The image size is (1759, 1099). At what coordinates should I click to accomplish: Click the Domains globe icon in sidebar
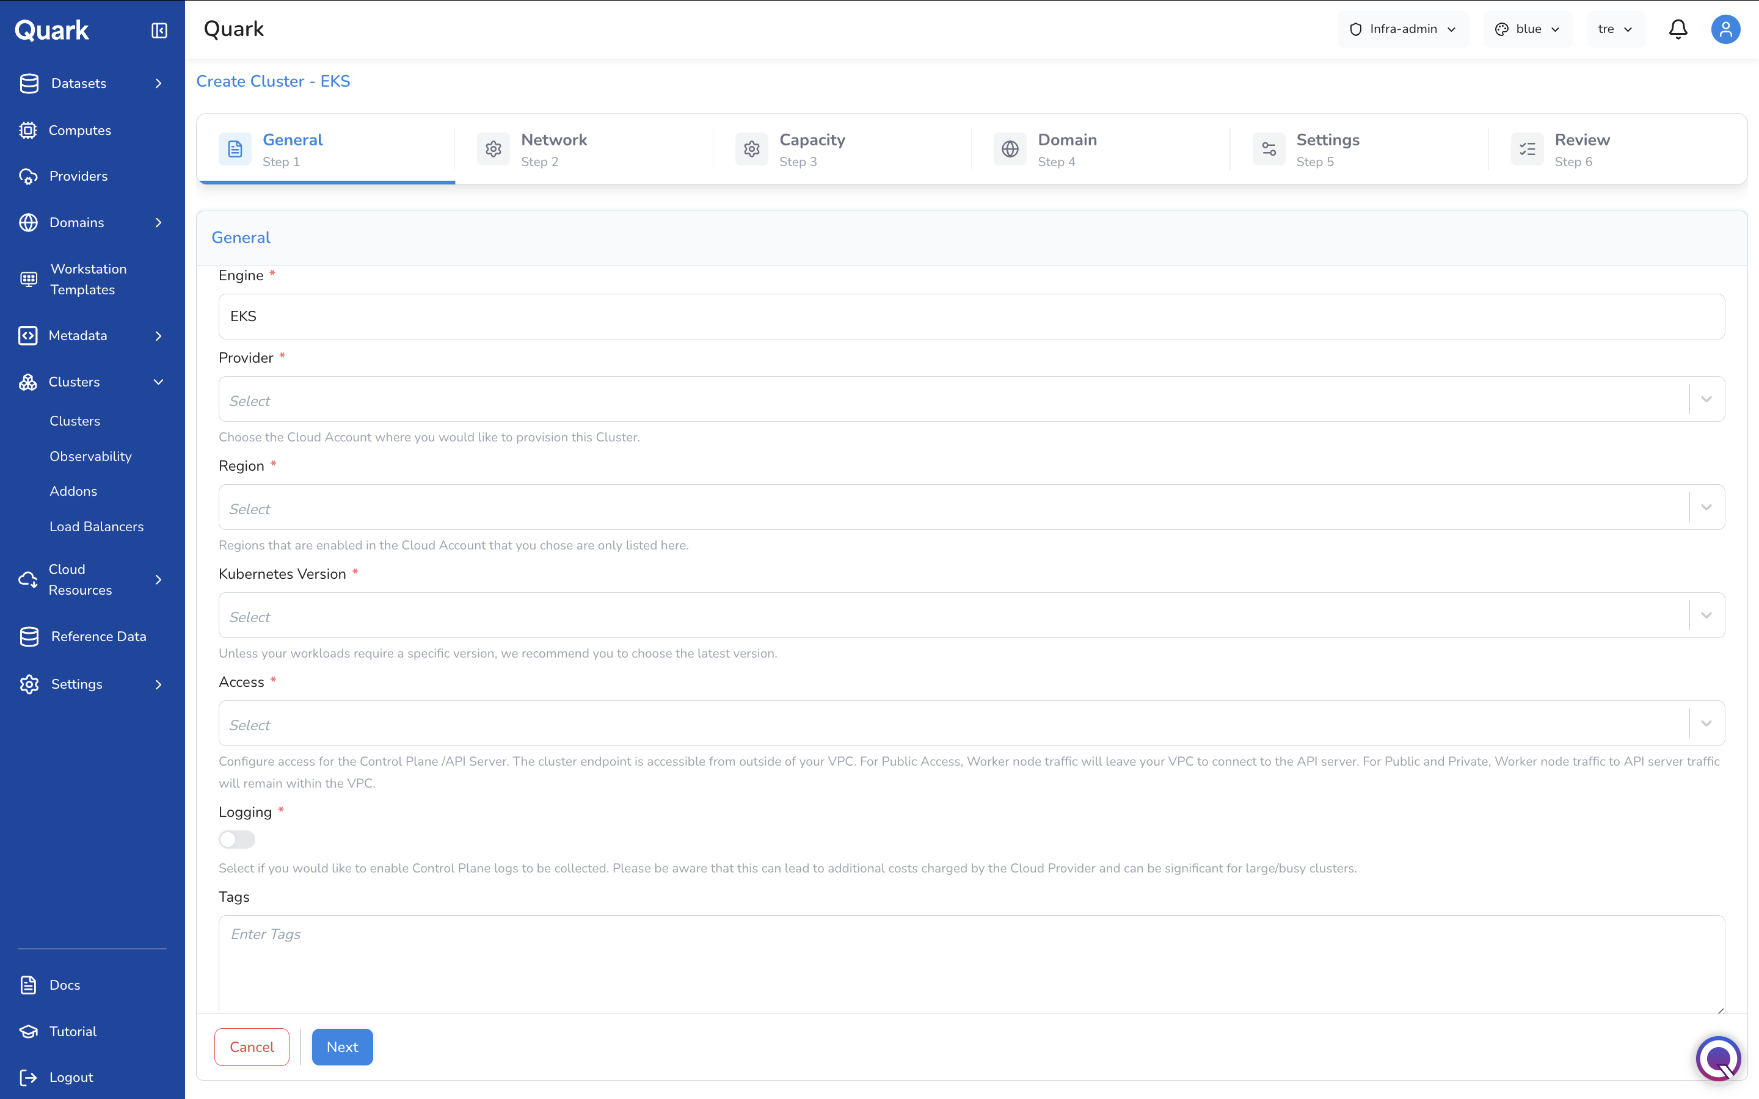(28, 222)
